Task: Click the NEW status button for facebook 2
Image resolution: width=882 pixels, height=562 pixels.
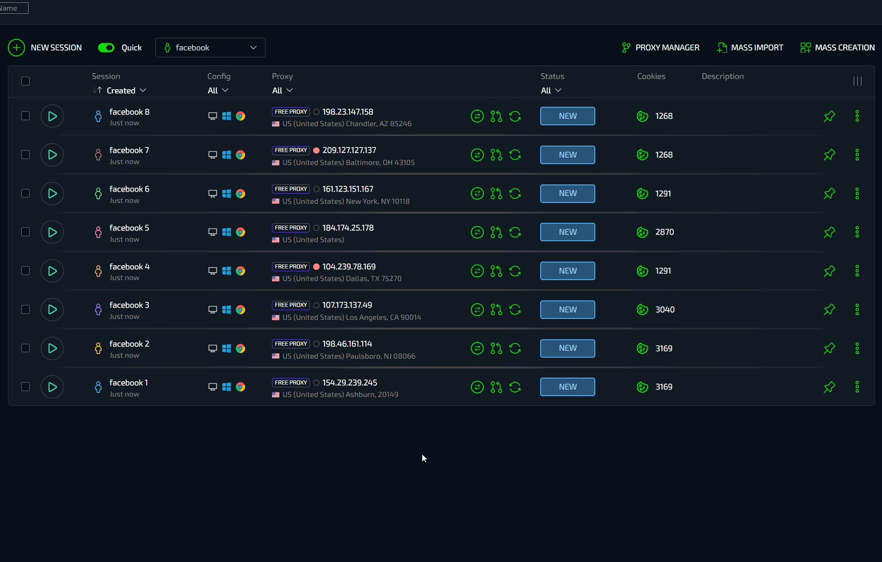Action: [567, 348]
